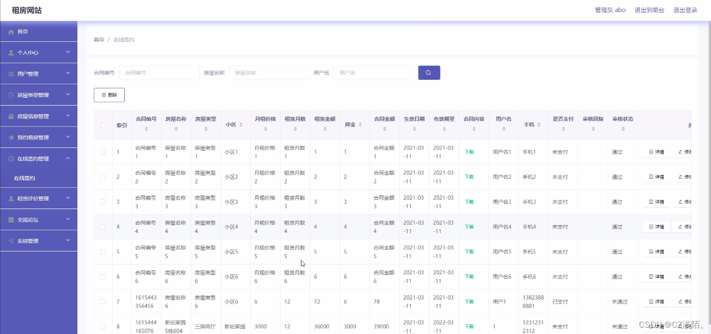Sort by 审核状态 column arrows

point(623,129)
